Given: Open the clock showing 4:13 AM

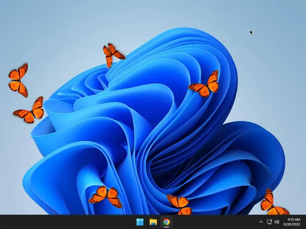Looking at the screenshot, I should pos(294,219).
